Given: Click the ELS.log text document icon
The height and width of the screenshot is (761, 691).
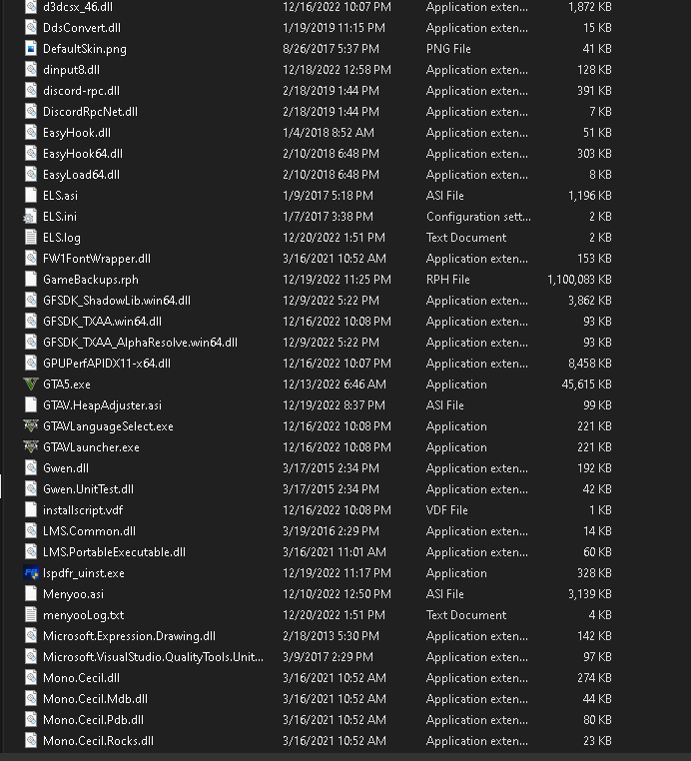Looking at the screenshot, I should pyautogui.click(x=31, y=238).
